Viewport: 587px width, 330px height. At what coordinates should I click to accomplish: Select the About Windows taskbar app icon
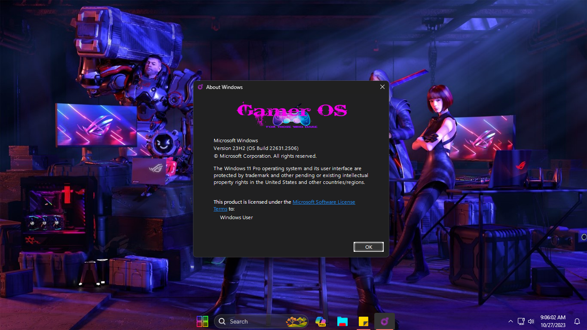[x=385, y=321]
